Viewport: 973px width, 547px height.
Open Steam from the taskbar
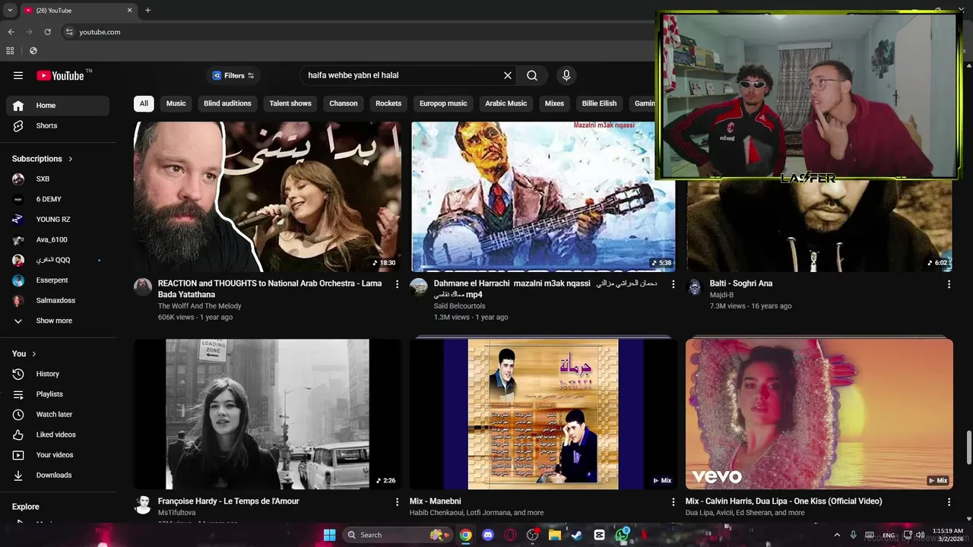tap(577, 535)
